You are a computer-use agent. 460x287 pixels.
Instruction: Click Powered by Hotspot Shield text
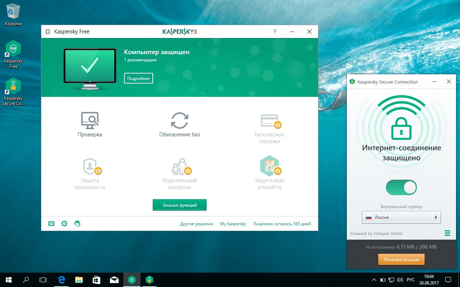click(x=376, y=234)
